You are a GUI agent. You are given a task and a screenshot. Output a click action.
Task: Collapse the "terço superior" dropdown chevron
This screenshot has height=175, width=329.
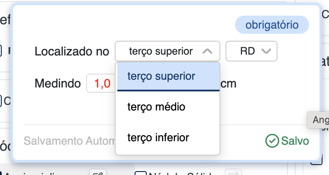207,51
